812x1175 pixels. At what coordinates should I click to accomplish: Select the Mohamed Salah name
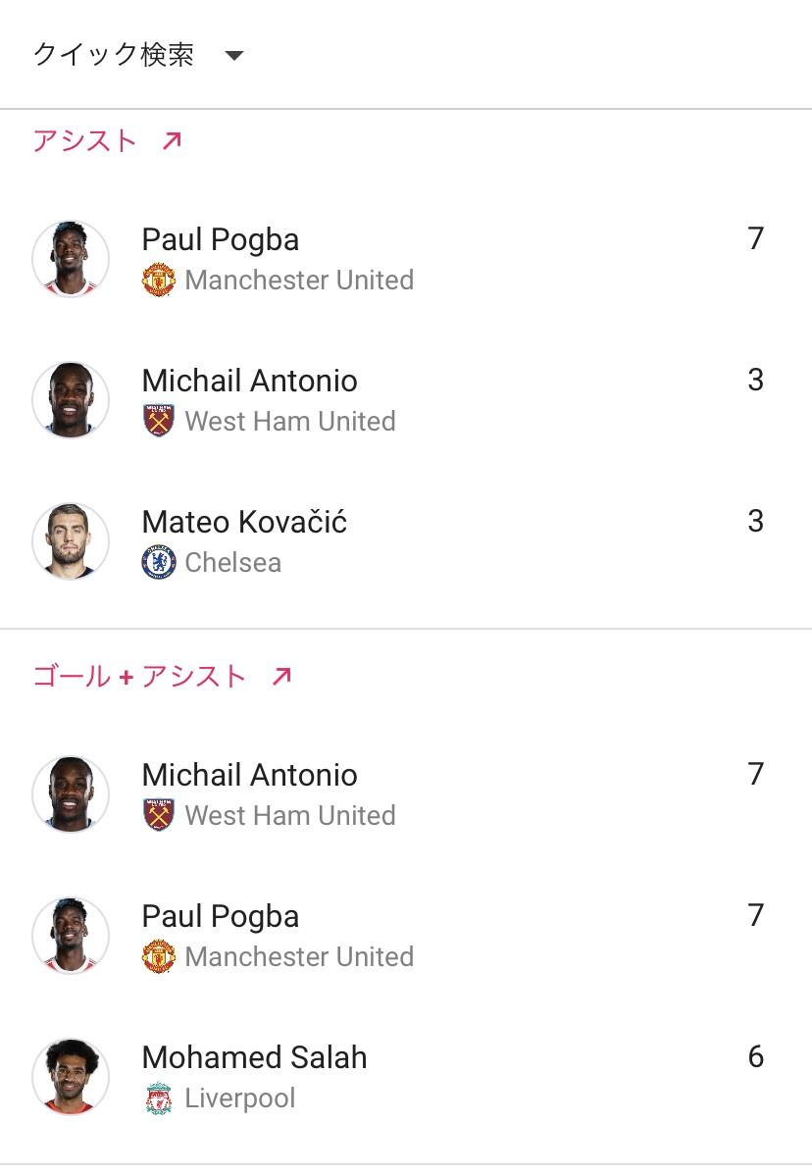point(254,1057)
